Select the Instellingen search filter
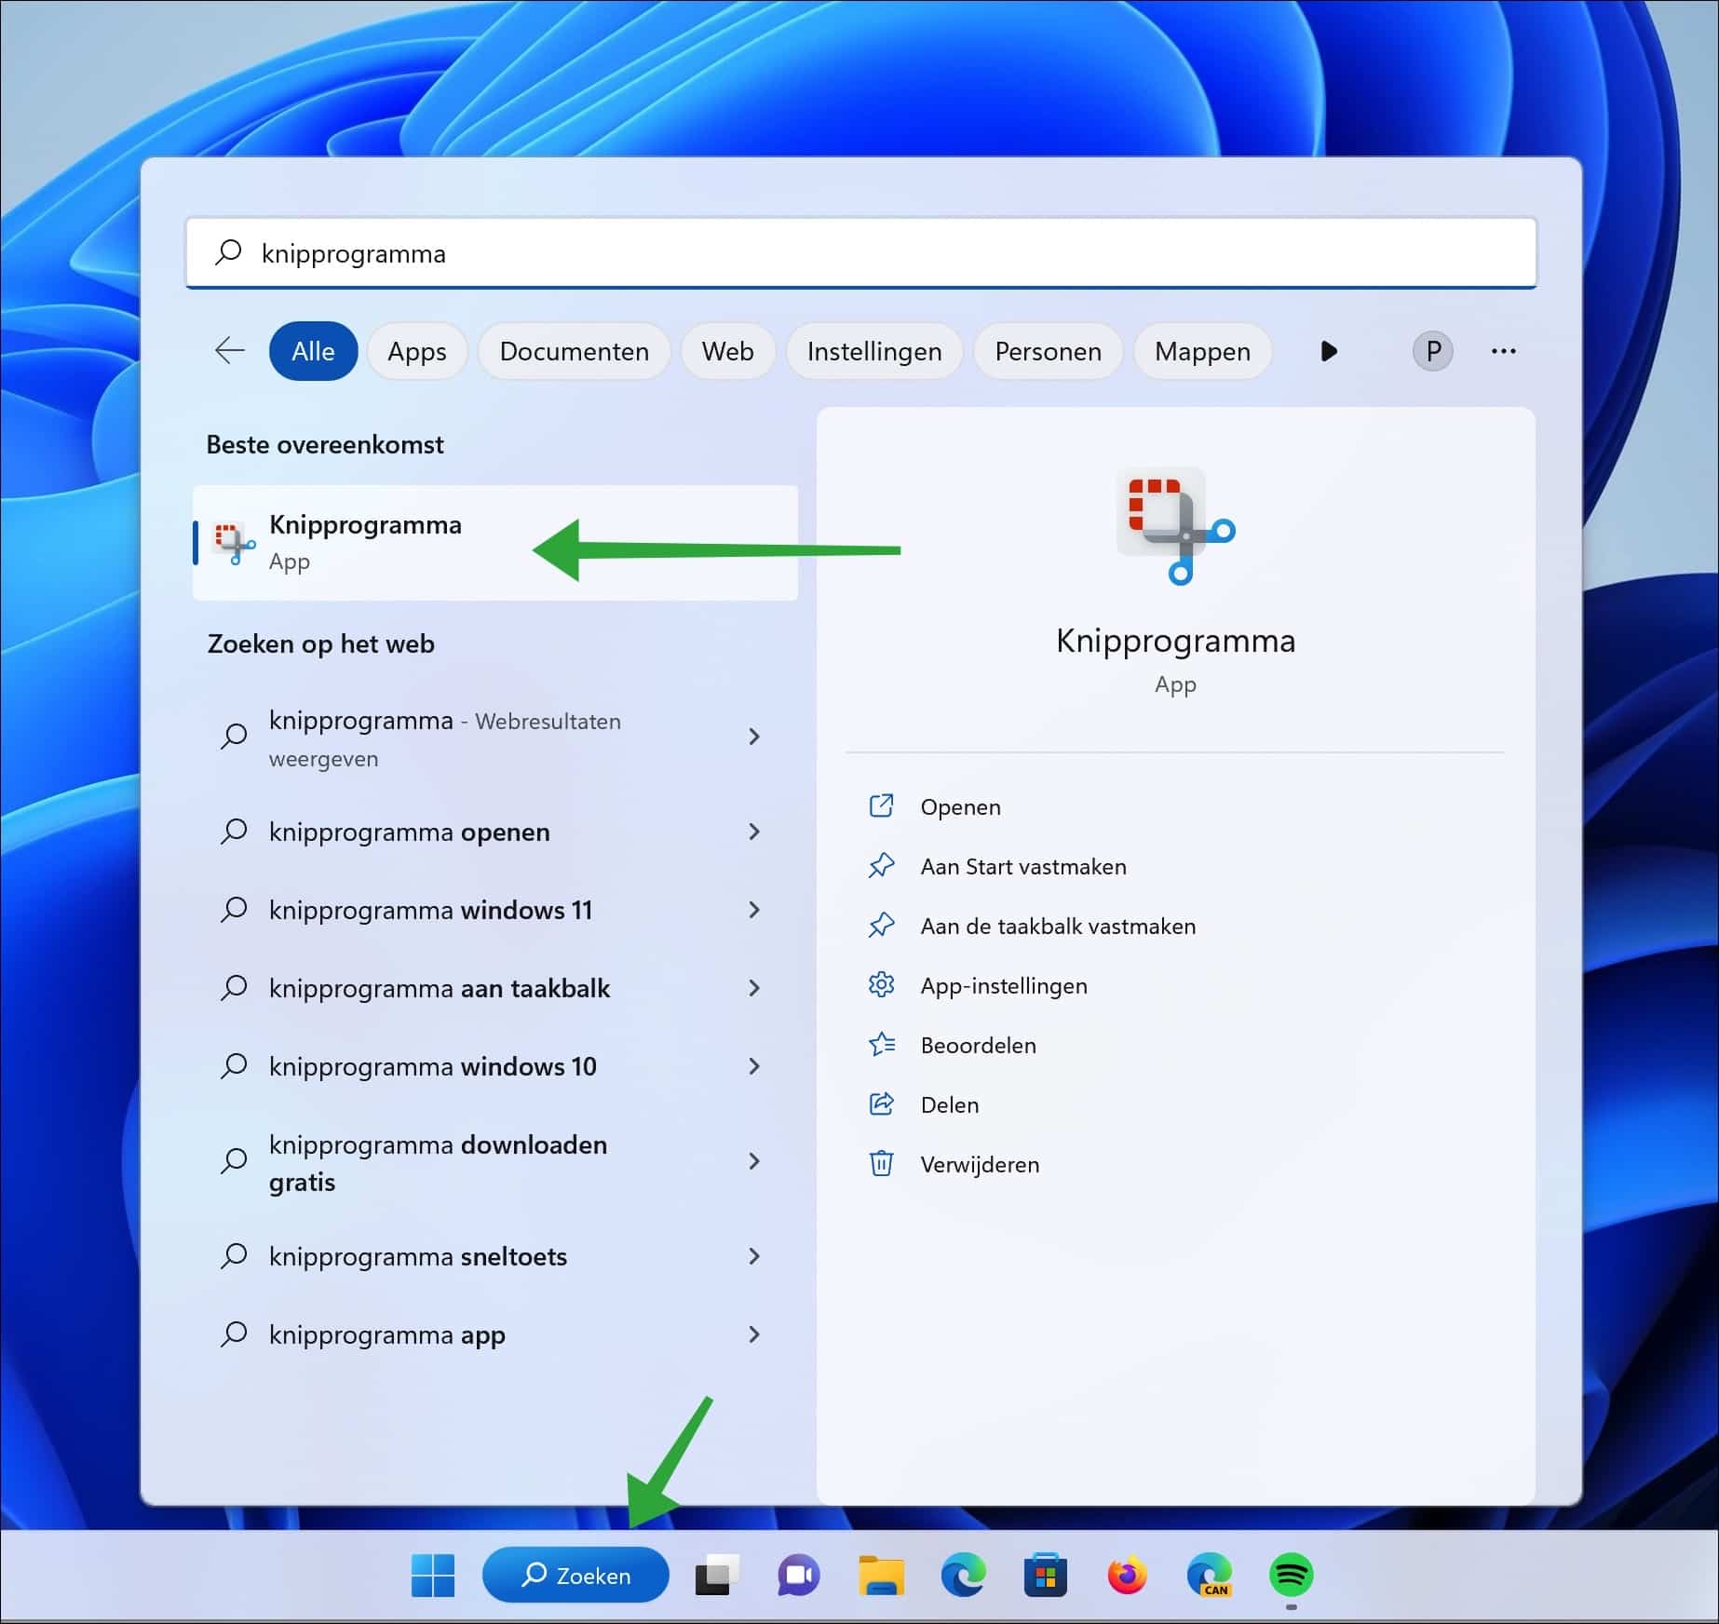Image resolution: width=1719 pixels, height=1624 pixels. (873, 351)
